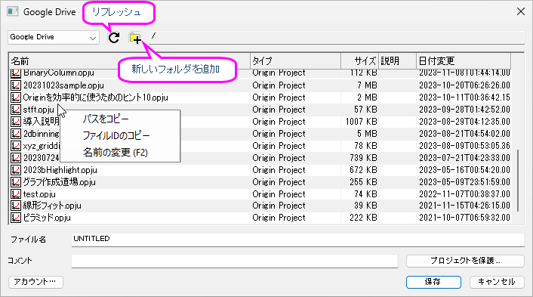Sort by the サイズ column header

pyautogui.click(x=359, y=61)
